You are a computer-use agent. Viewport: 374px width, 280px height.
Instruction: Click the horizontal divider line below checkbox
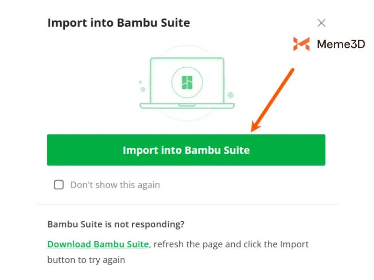[x=187, y=204]
